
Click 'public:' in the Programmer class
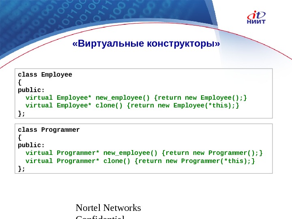(31, 145)
